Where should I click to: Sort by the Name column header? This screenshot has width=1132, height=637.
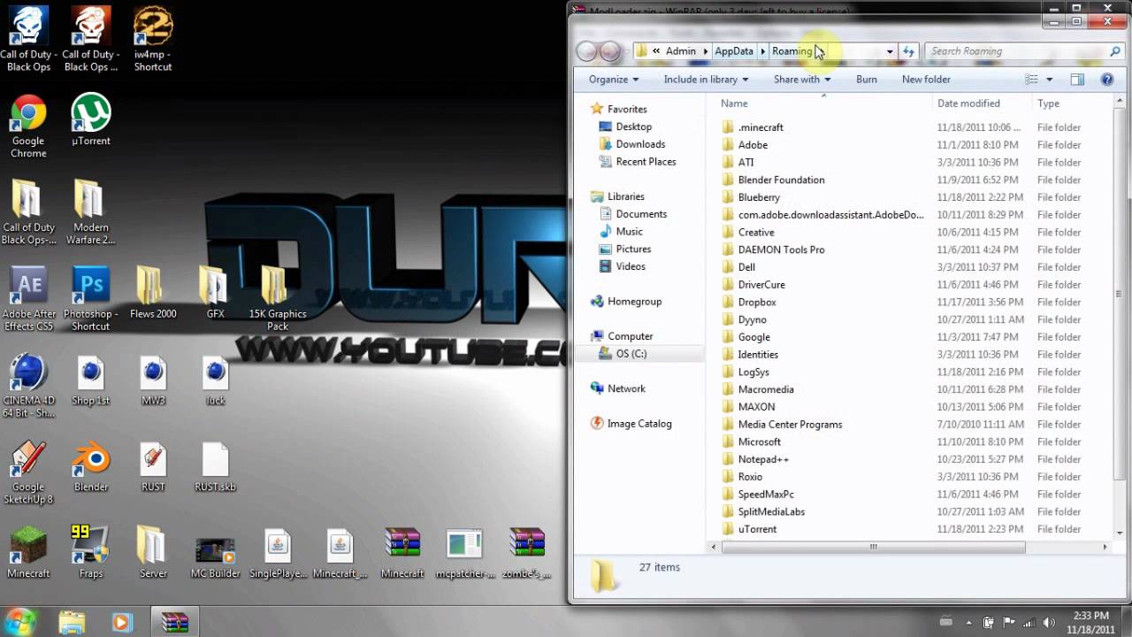(734, 104)
